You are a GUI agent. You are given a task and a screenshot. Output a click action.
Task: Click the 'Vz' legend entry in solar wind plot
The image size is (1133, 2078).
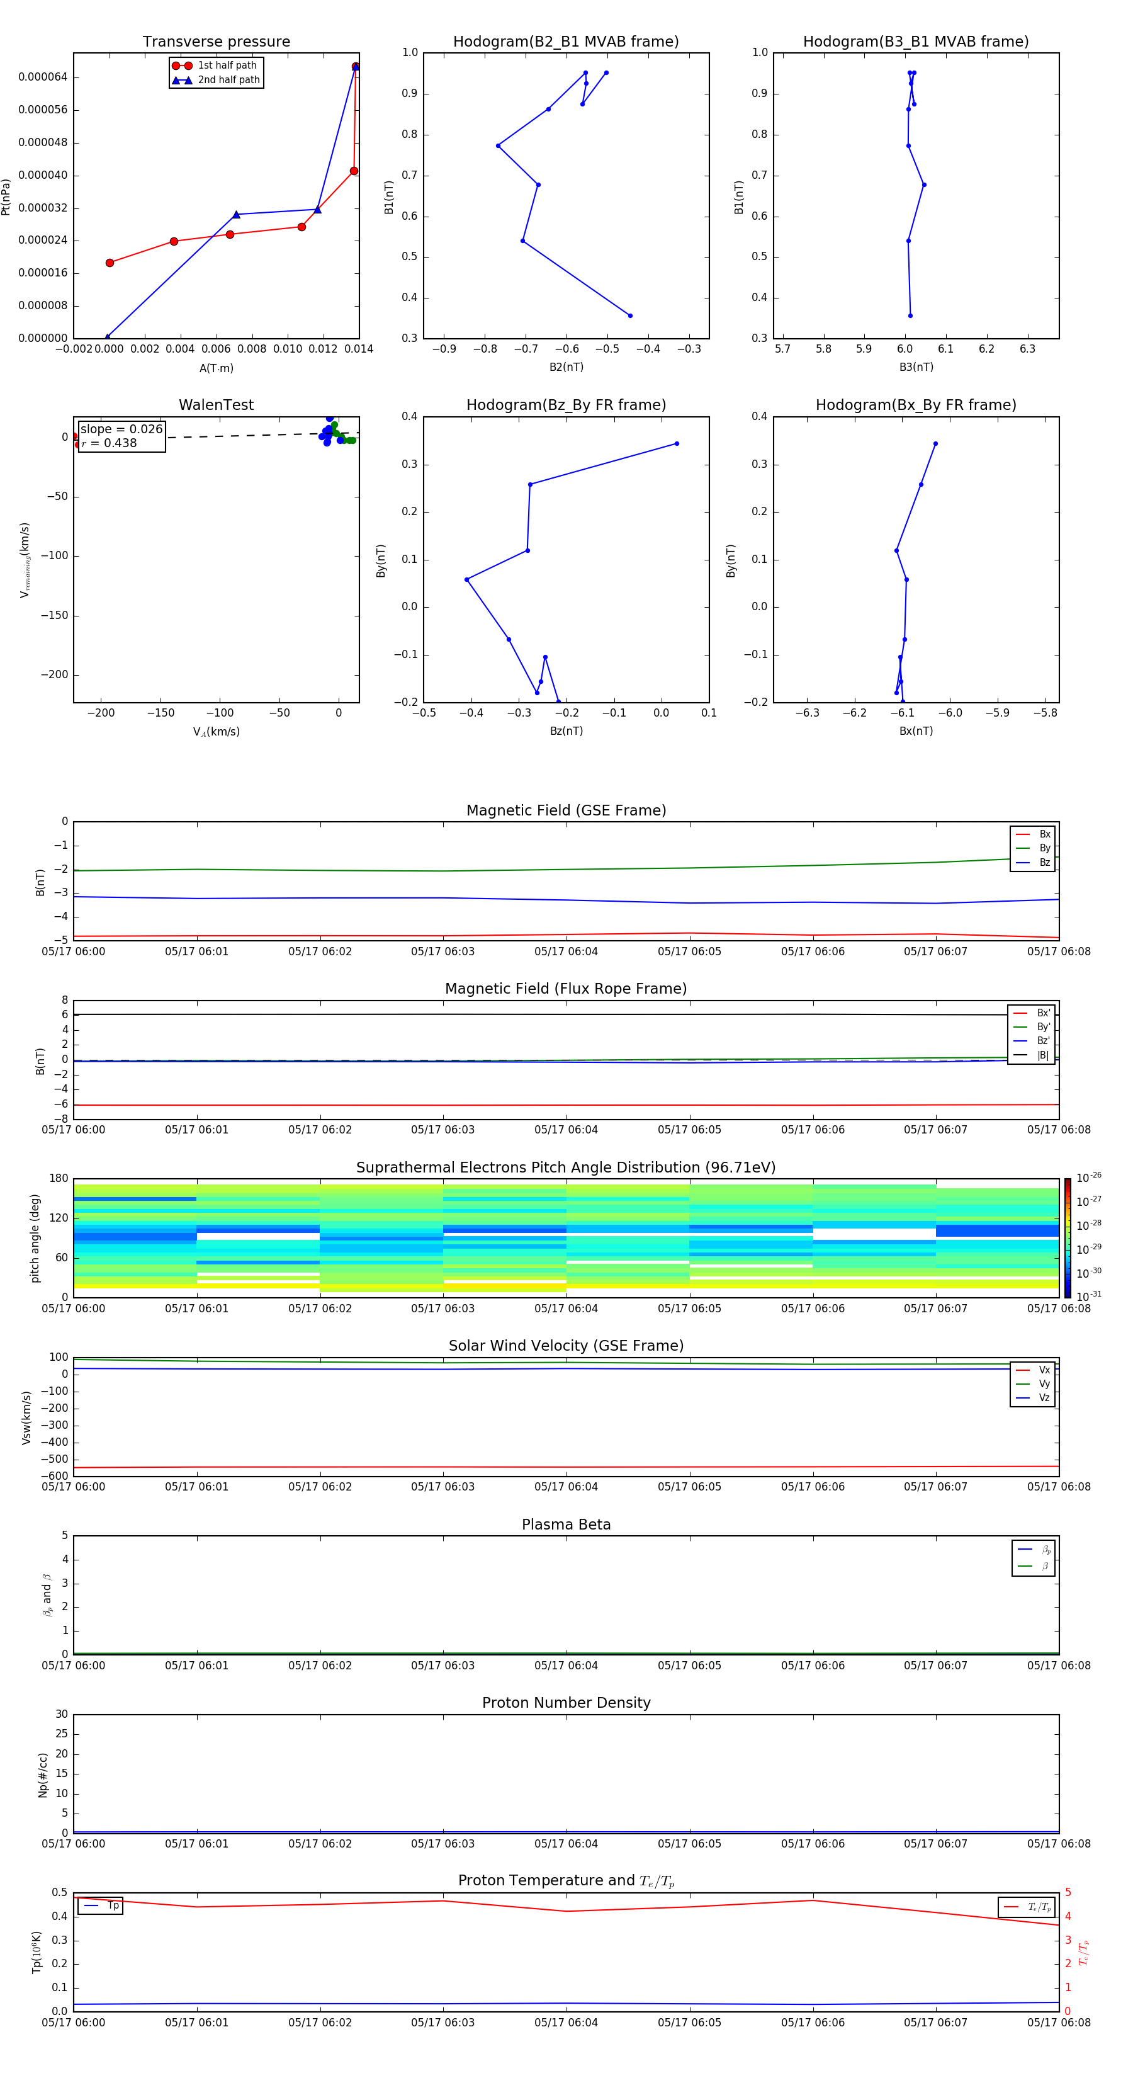click(x=1033, y=1398)
